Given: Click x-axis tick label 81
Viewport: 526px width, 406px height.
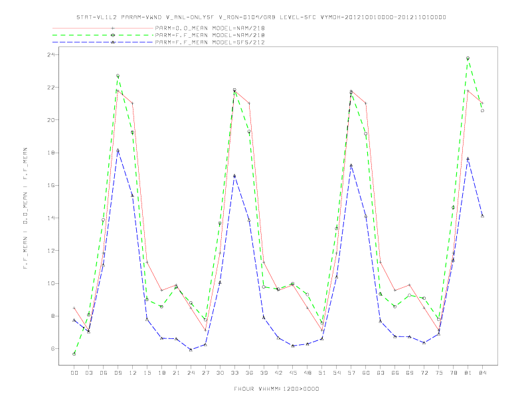Looking at the screenshot, I should (468, 373).
